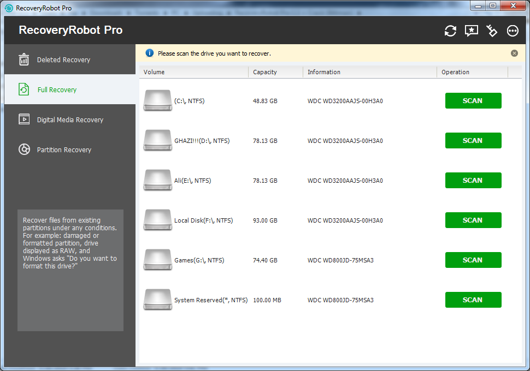Click the license tag icon in the header
The image size is (530, 371).
492,31
